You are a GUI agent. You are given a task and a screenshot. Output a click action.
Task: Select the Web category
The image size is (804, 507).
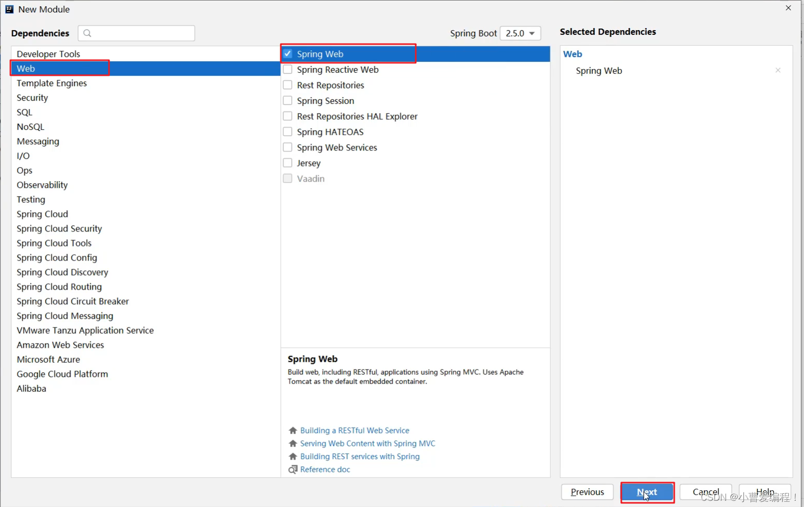[146, 68]
